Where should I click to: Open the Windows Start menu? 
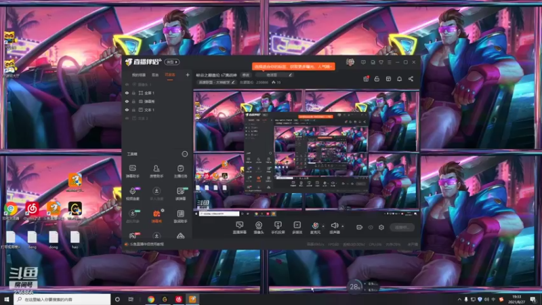point(7,300)
